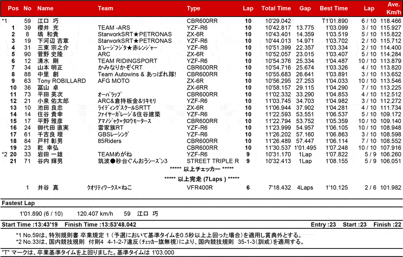Click rider name 乾 幸弘
Viewport: 403px width, 257px height.
(x=48, y=148)
